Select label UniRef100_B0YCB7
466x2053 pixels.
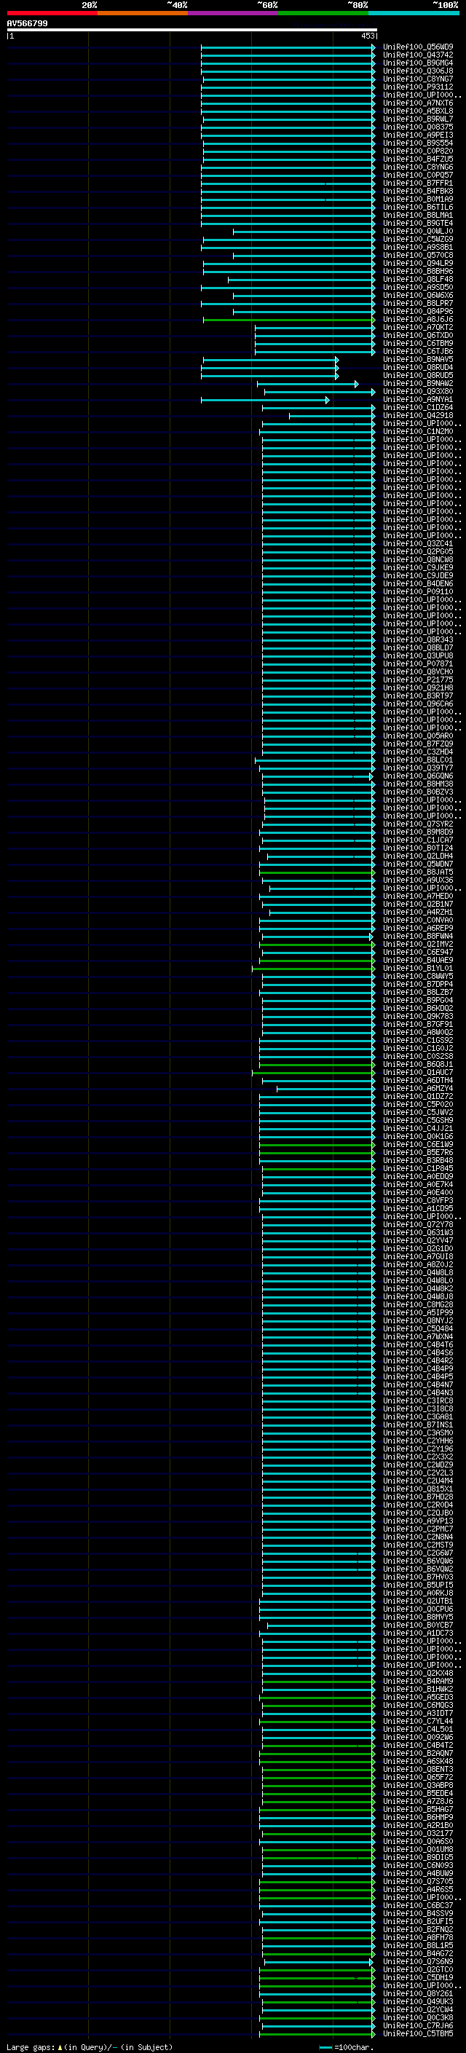coord(417,1625)
